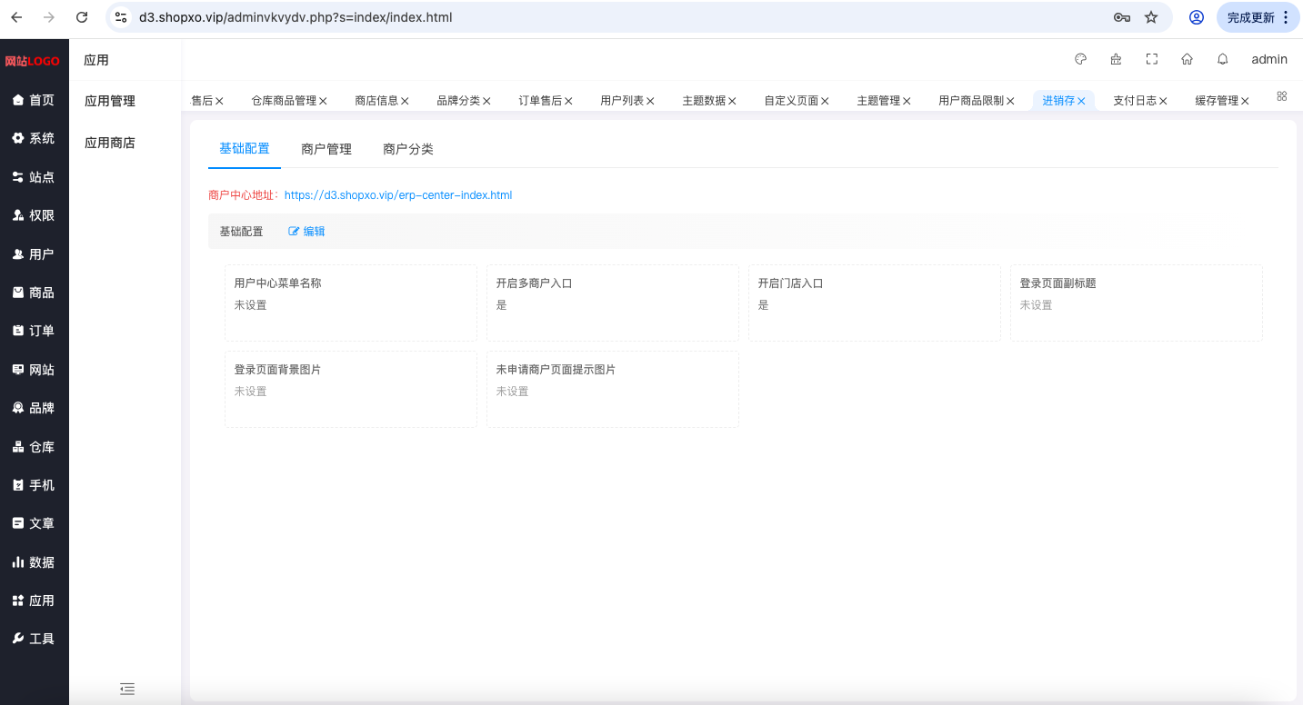Open the erp-center-index.html merchant link

click(x=398, y=195)
